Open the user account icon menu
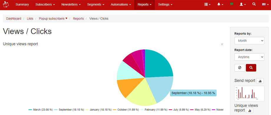 (x=243, y=4)
